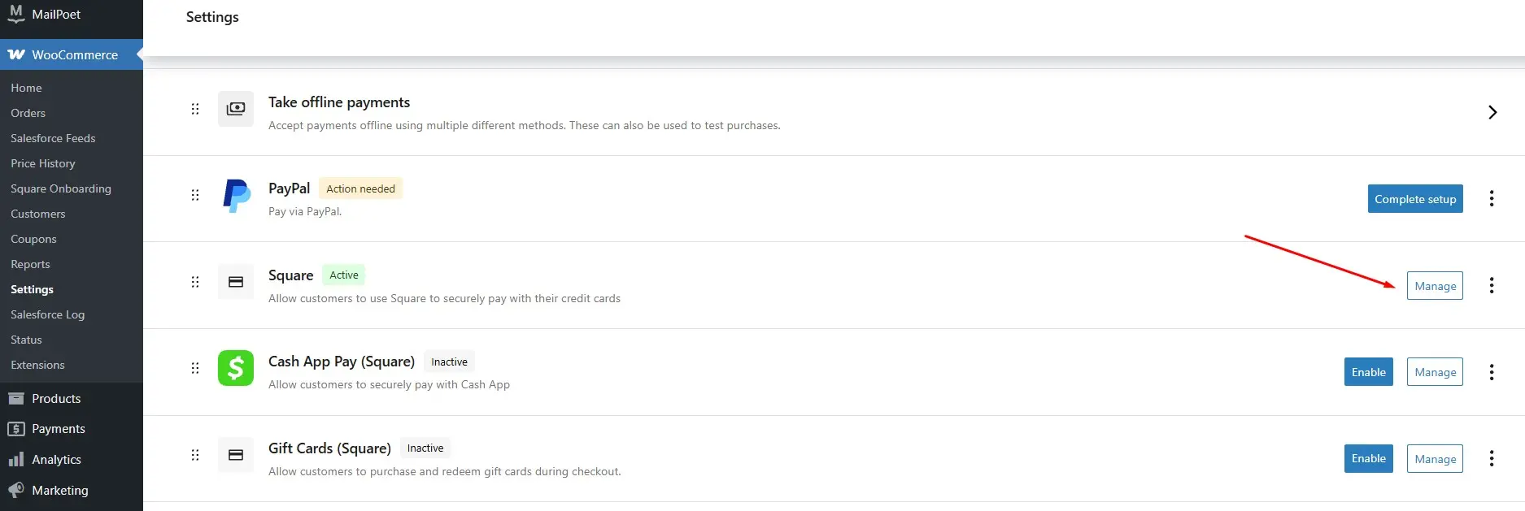Screen dimensions: 1525x511
Task: Enable the Gift Cards (Square) gateway
Action: coord(1368,458)
